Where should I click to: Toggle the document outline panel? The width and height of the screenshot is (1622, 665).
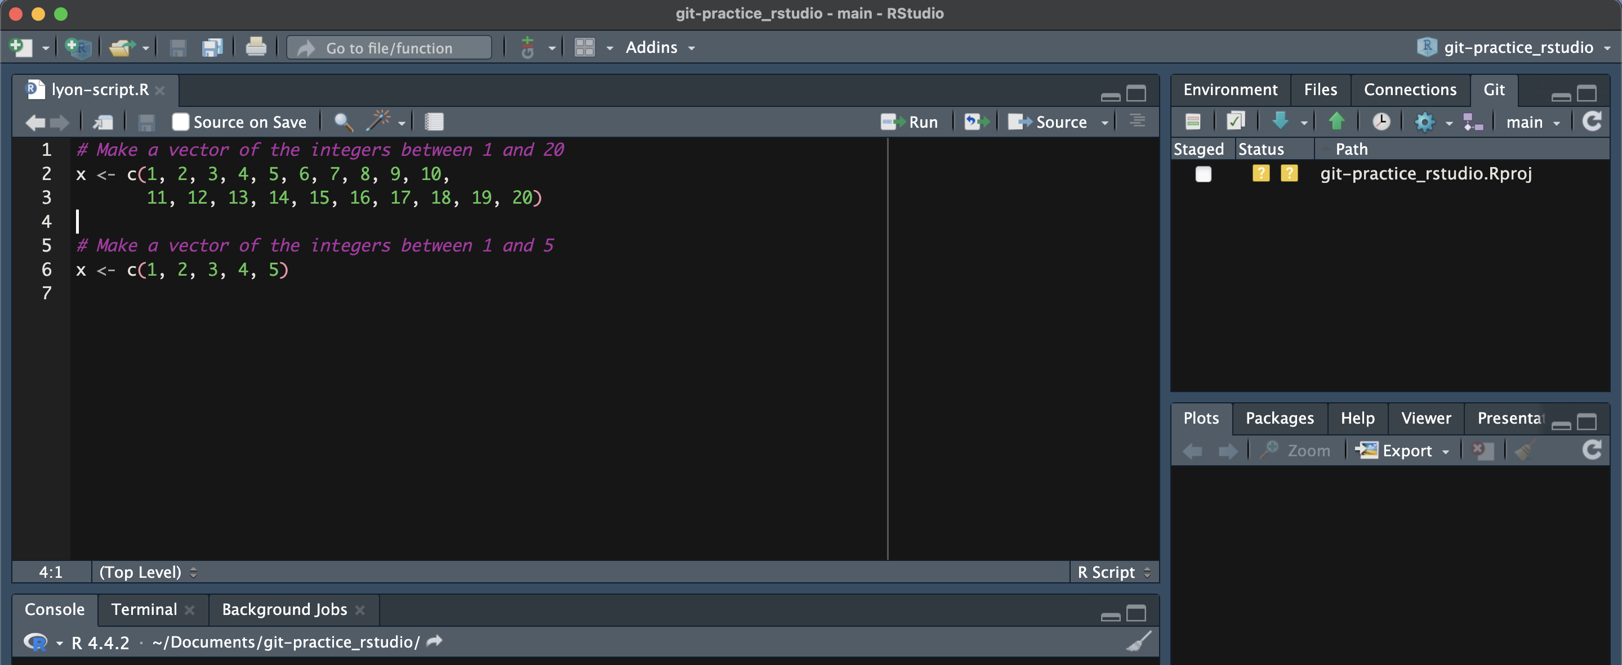point(1137,122)
